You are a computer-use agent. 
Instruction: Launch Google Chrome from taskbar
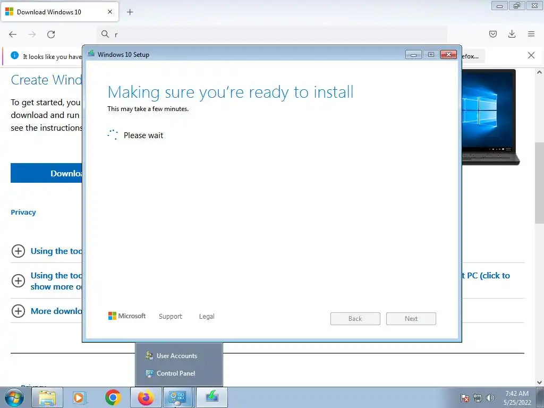(113, 397)
